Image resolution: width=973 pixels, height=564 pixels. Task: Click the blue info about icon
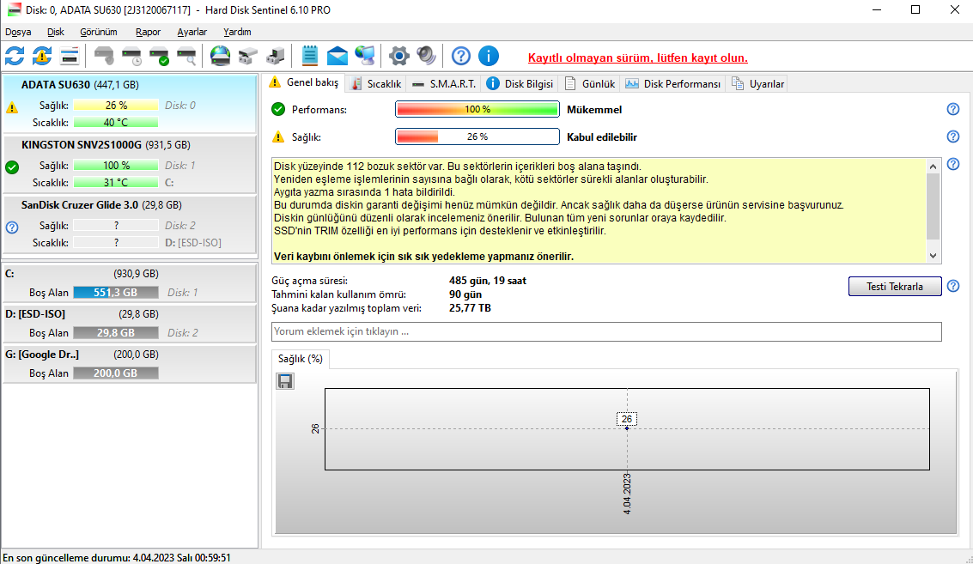pos(489,56)
